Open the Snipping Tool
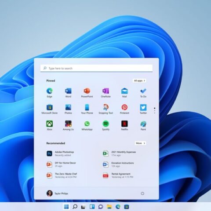The width and height of the screenshot is (211, 211). (105, 109)
